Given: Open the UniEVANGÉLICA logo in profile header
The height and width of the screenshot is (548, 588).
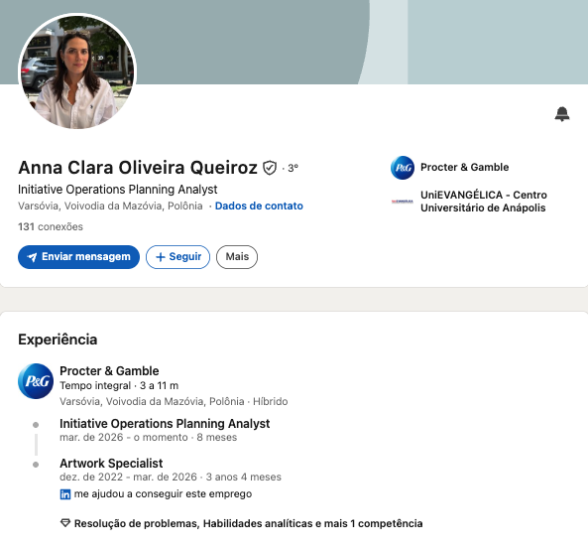Looking at the screenshot, I should tap(403, 202).
